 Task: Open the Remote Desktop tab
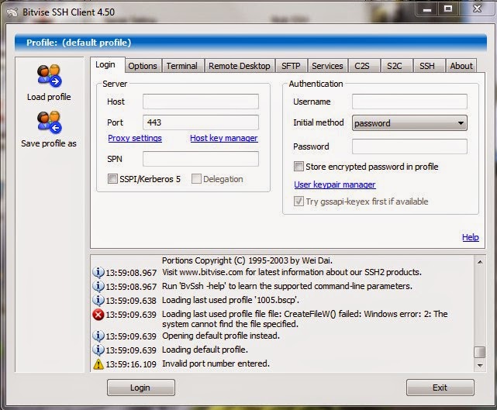240,66
